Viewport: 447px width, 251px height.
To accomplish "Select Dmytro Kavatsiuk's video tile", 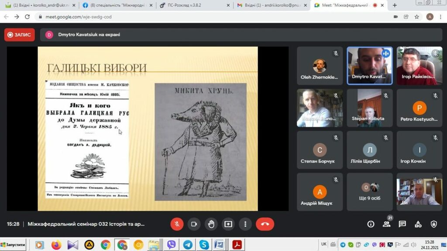I will click(x=370, y=65).
